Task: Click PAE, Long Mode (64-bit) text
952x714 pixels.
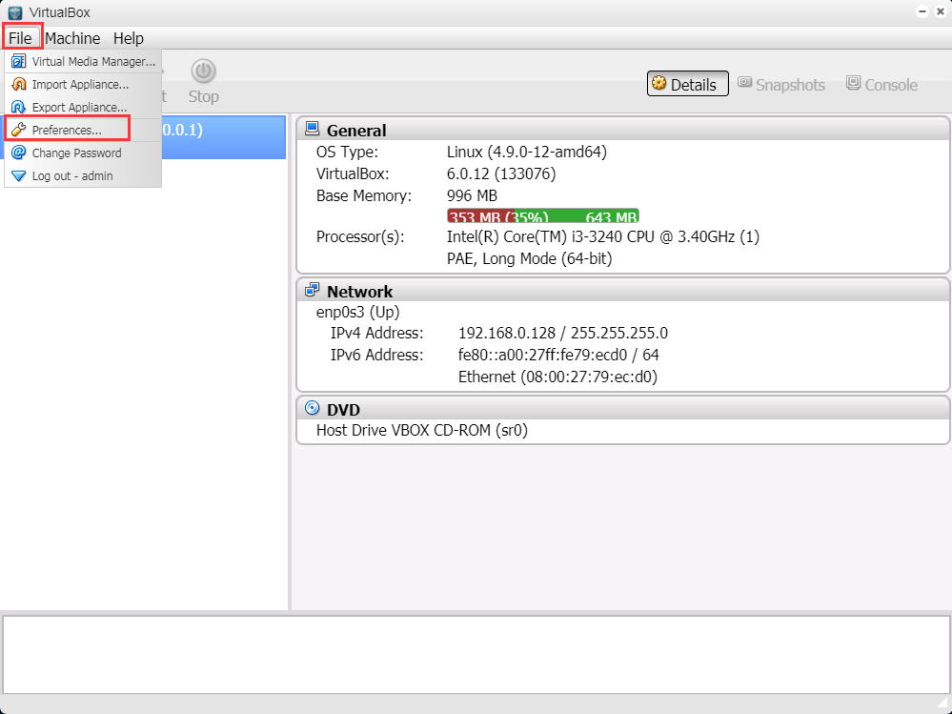Action: 529,259
